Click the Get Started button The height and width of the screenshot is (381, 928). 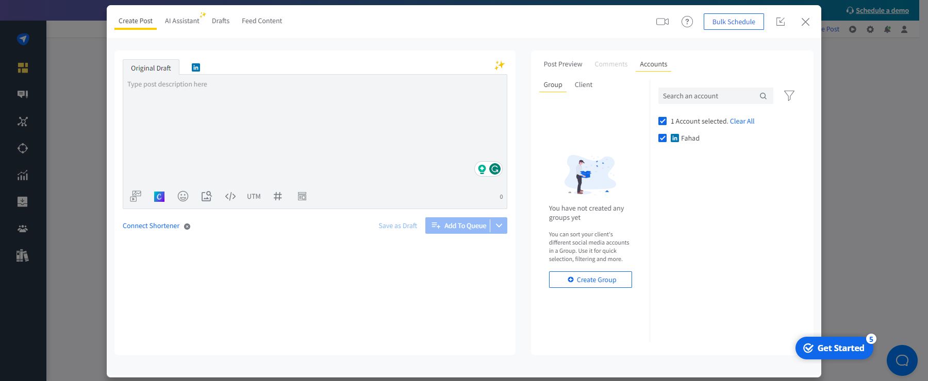pyautogui.click(x=834, y=348)
